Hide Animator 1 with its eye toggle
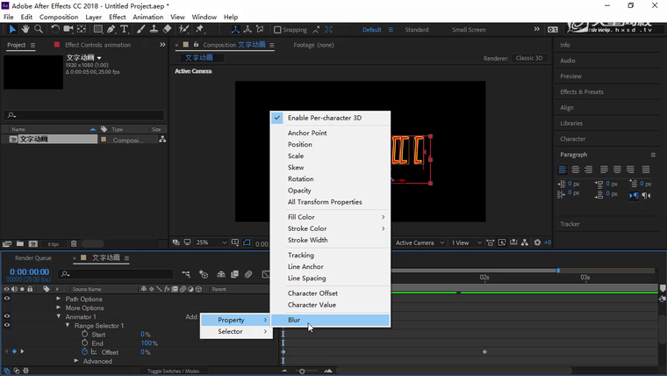This screenshot has height=376, width=667. point(7,317)
